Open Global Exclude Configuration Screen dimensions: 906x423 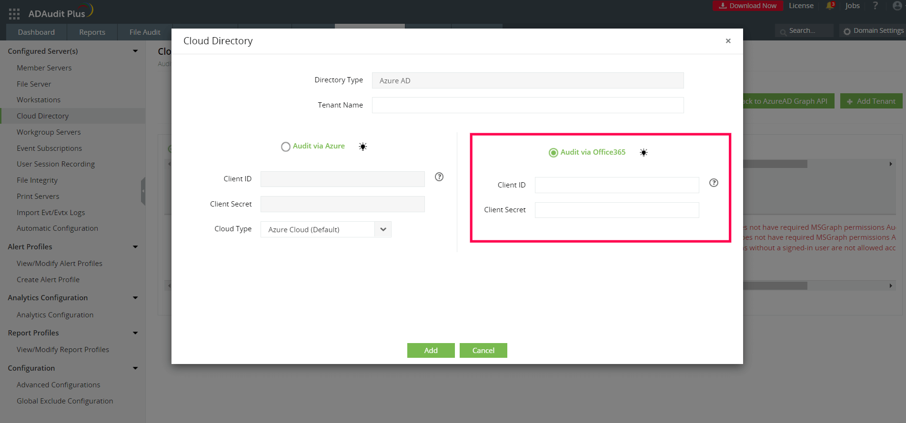[65, 401]
